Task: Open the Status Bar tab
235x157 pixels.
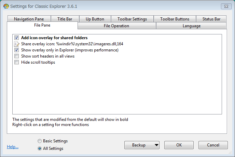Action: (211, 19)
